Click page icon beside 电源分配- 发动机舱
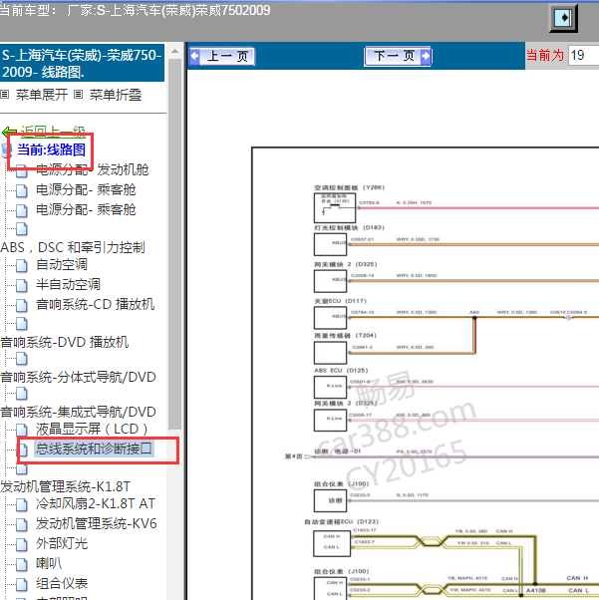Screen dimensions: 599x600 [22, 171]
